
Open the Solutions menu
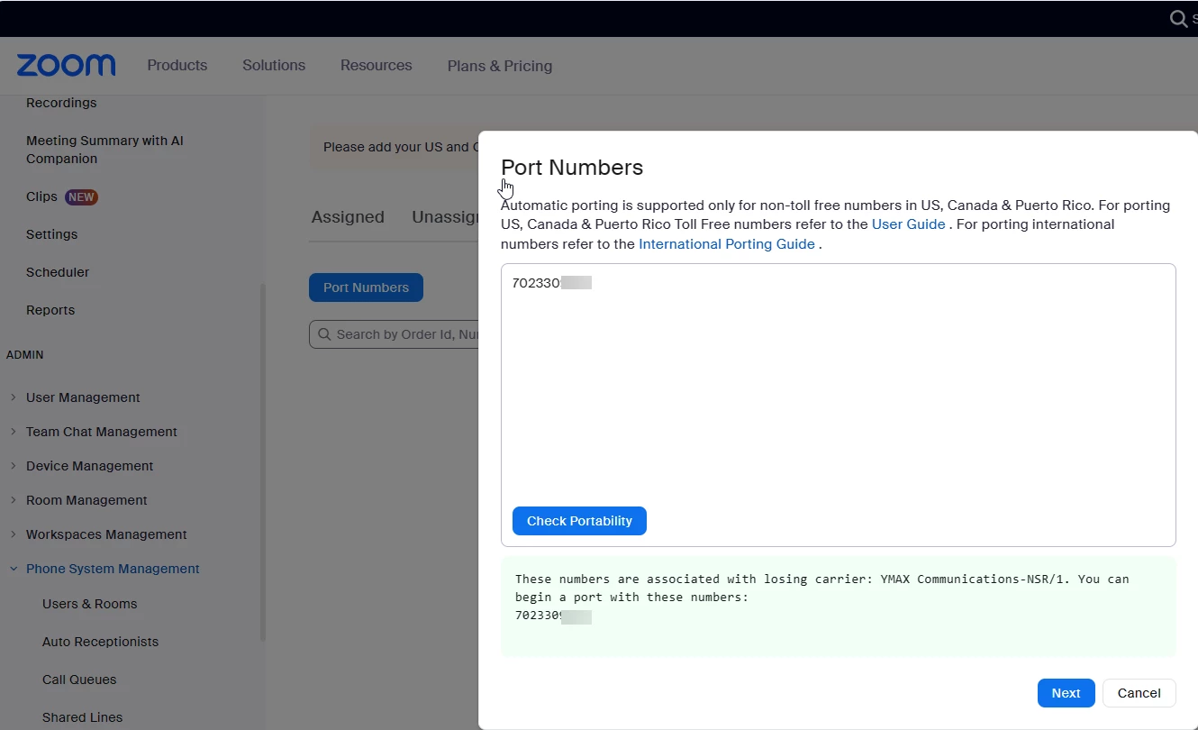(x=274, y=65)
